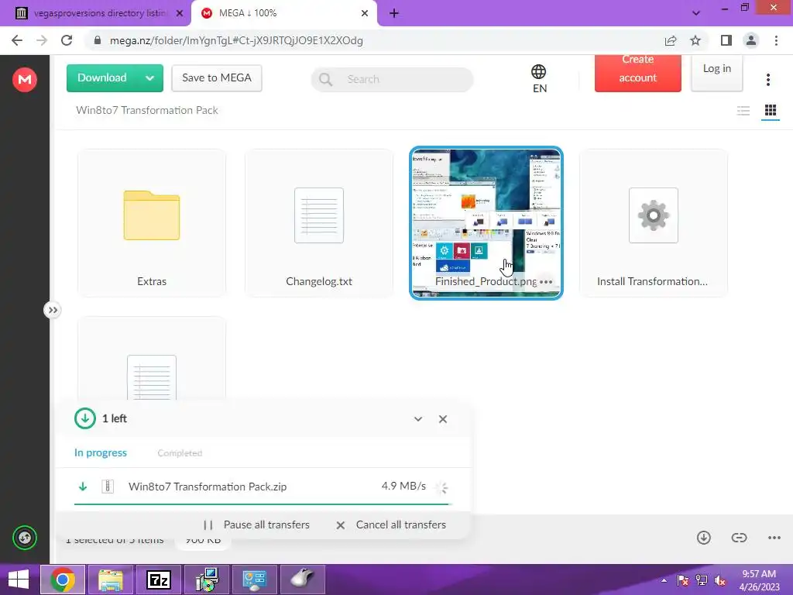Collapse the transfers panel with chevron

click(x=417, y=419)
